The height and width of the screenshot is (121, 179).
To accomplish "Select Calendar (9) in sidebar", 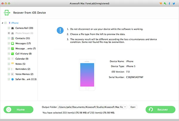I will click(22, 59).
